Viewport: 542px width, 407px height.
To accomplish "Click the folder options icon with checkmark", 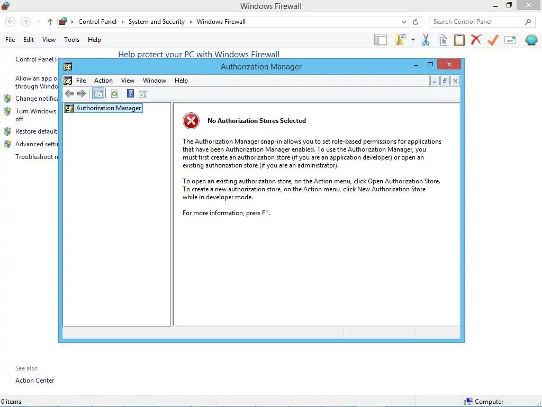I will (401, 40).
